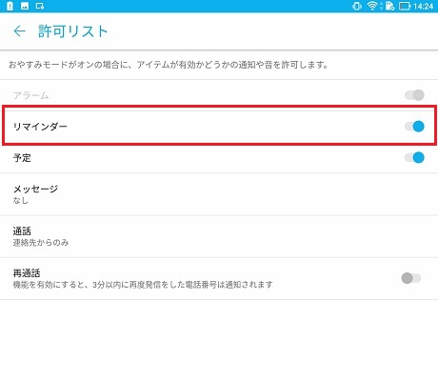
Task: Tap the SD card status icon
Action: 389,6
